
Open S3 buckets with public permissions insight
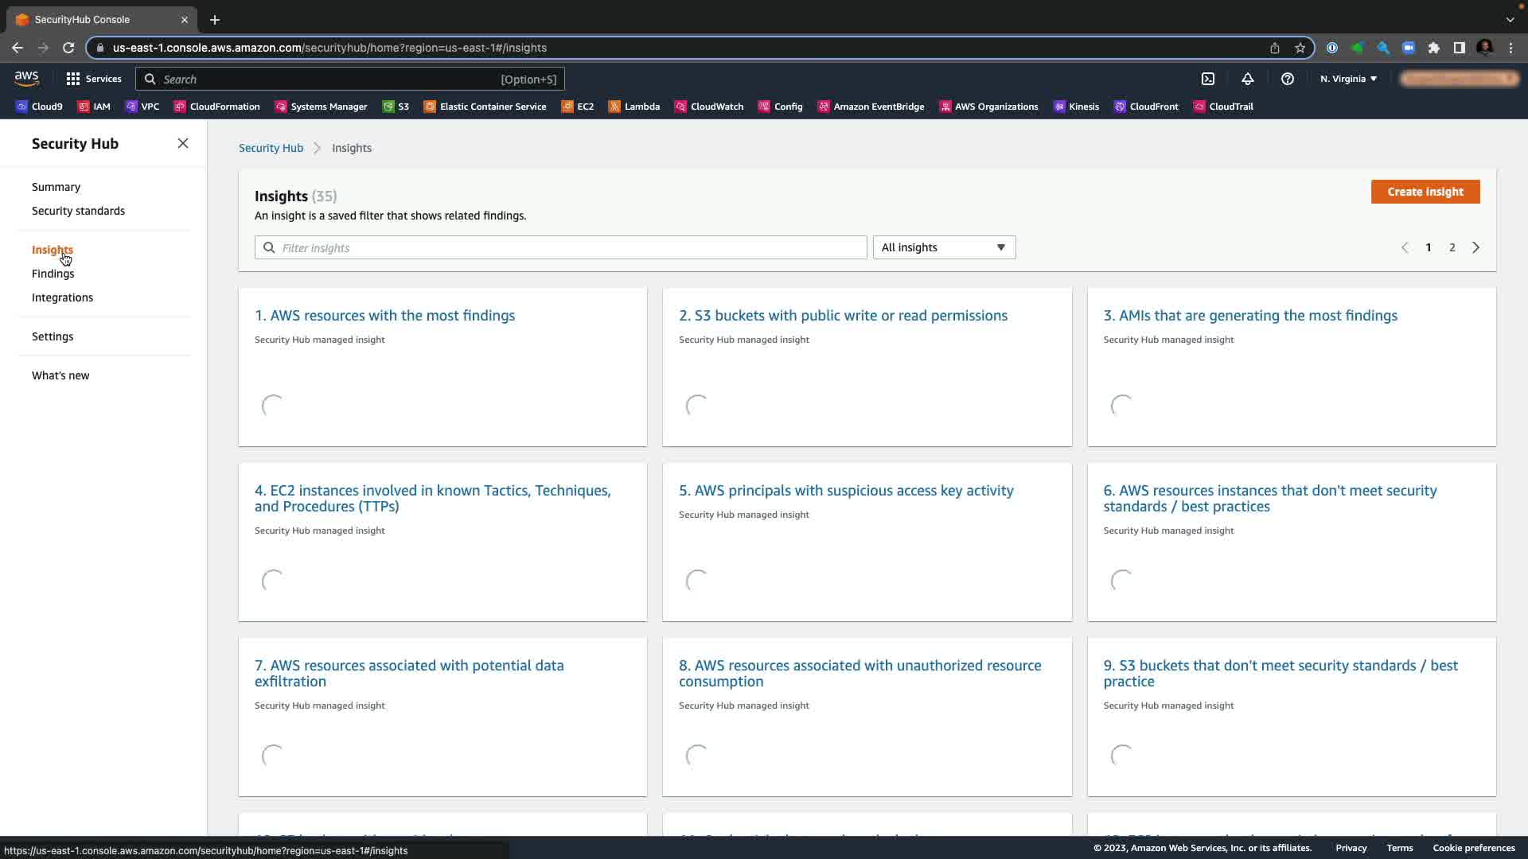click(843, 316)
